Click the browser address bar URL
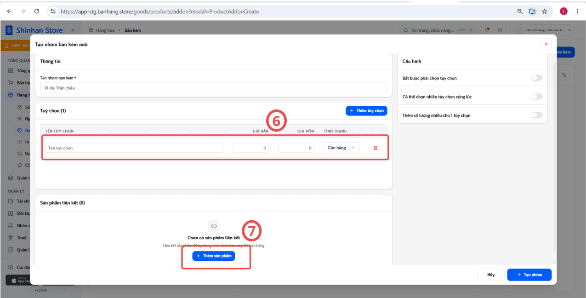The height and width of the screenshot is (298, 586). (x=160, y=11)
